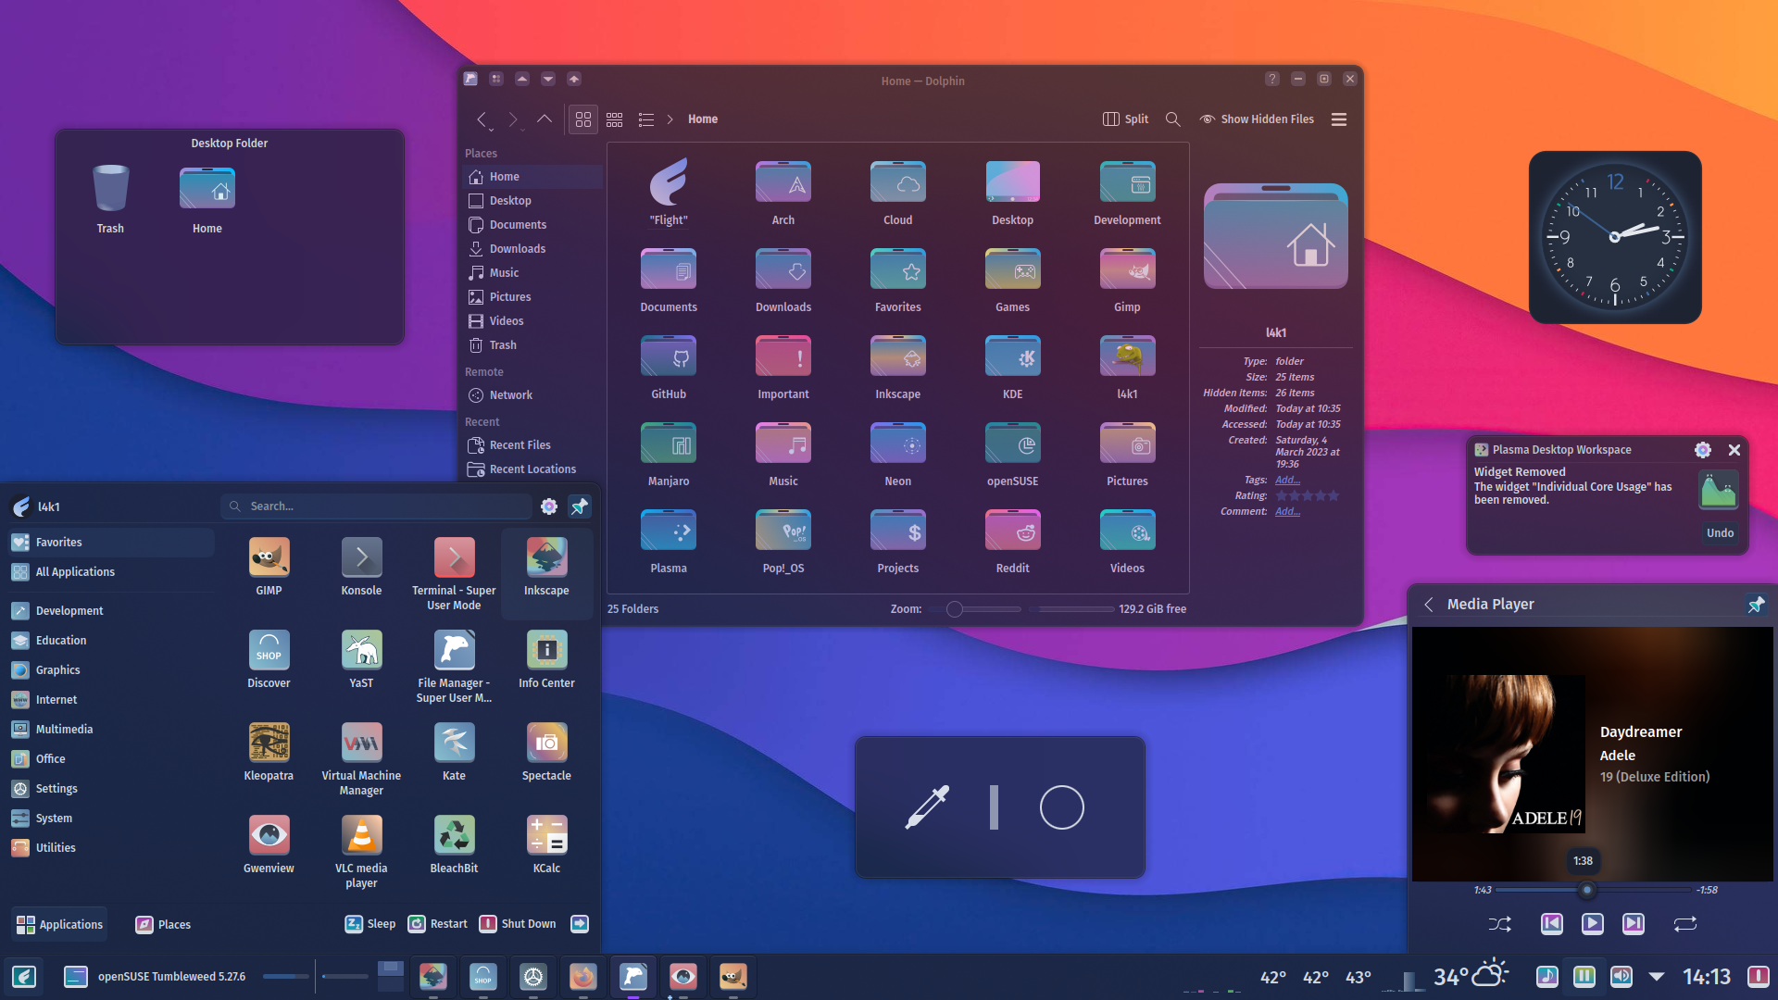The image size is (1778, 1000).
Task: Click the Shut Down button
Action: pyautogui.click(x=518, y=923)
